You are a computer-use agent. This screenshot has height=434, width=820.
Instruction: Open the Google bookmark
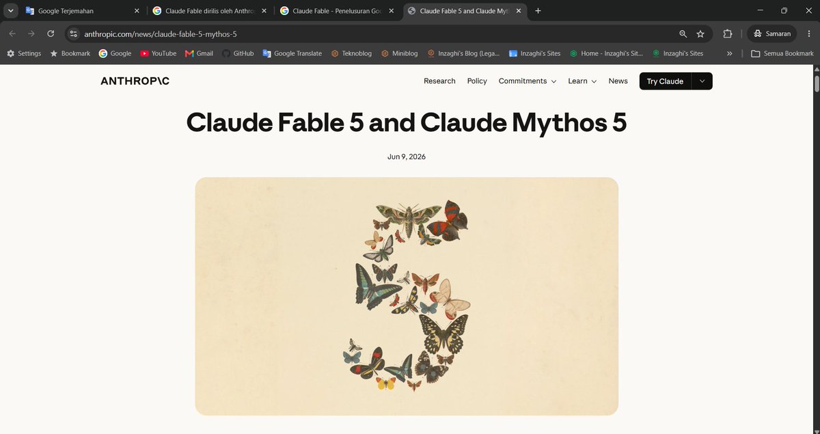pos(115,53)
